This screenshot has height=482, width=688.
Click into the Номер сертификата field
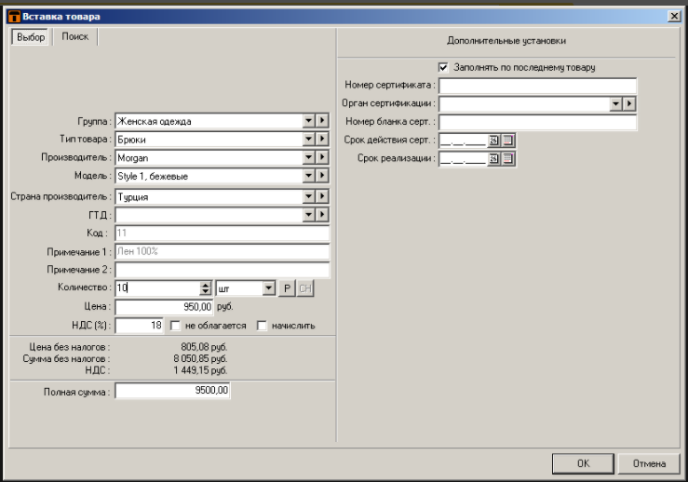[x=537, y=86]
